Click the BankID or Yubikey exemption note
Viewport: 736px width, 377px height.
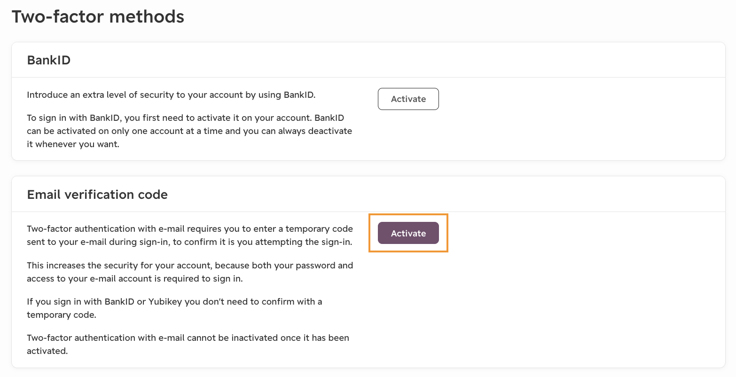point(174,308)
